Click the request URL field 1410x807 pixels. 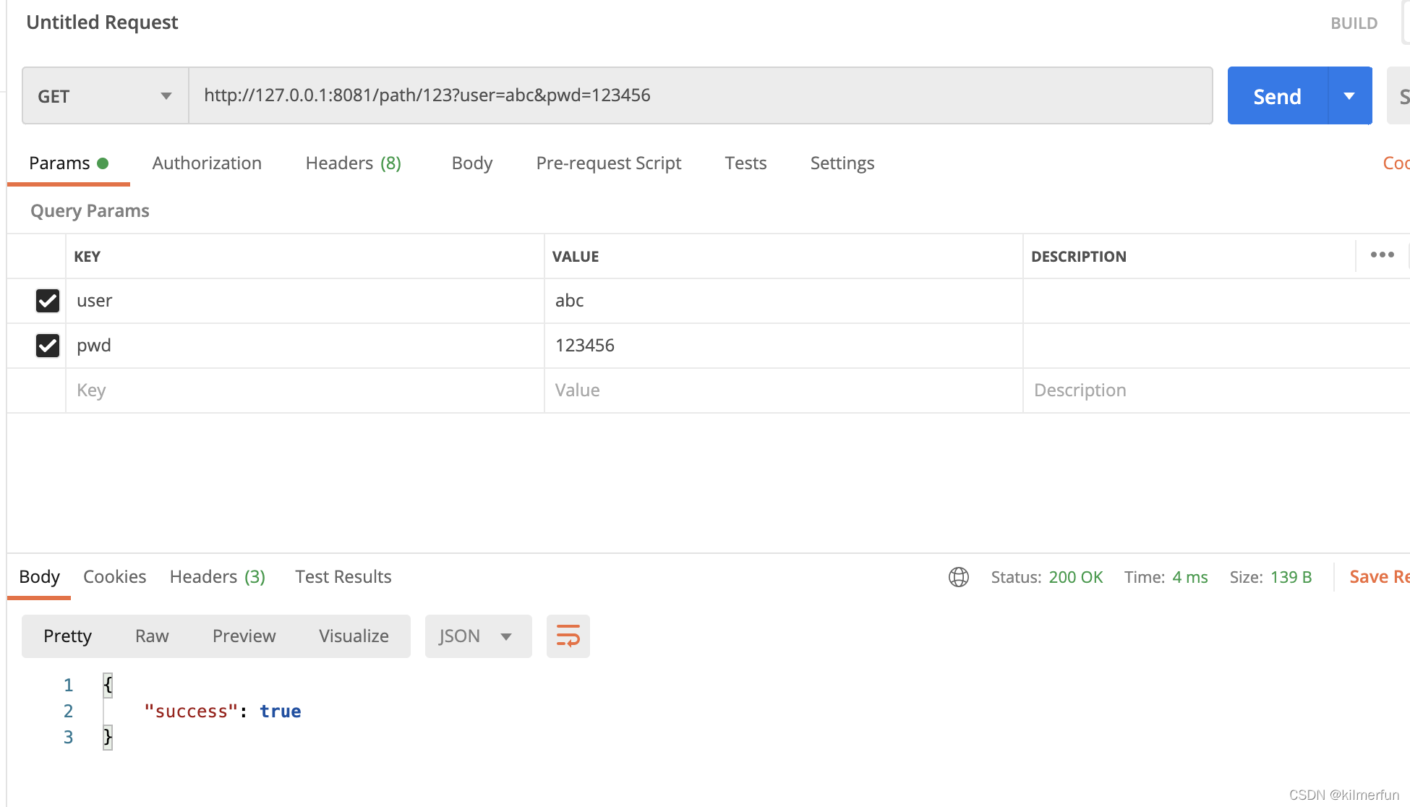(700, 96)
